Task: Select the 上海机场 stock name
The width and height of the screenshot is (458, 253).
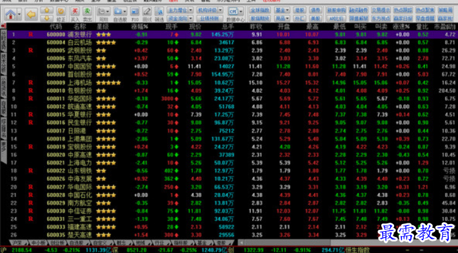Action: tap(80, 83)
